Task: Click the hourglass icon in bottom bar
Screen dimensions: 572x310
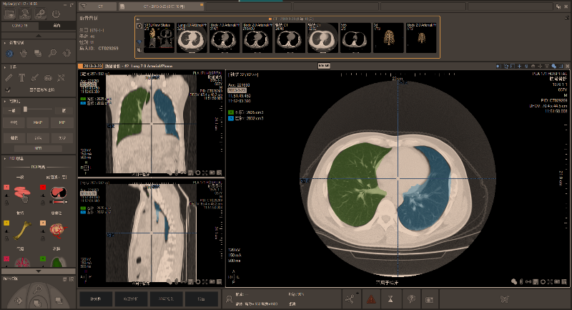Action: coord(391,299)
